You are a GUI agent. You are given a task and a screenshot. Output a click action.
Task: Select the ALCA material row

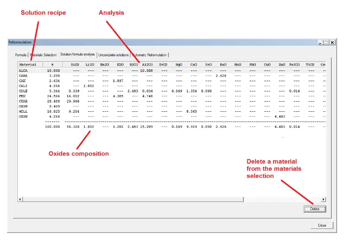[23, 71]
